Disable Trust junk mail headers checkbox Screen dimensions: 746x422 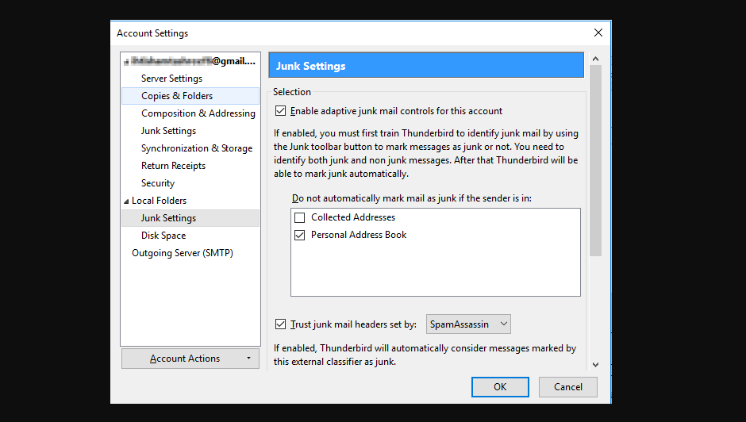click(x=280, y=324)
